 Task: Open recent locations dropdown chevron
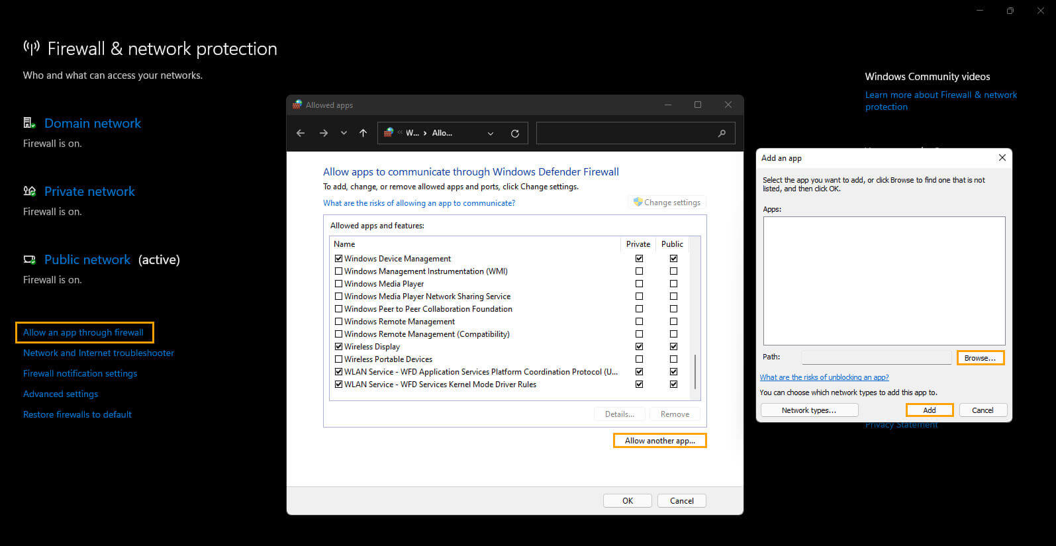point(344,133)
